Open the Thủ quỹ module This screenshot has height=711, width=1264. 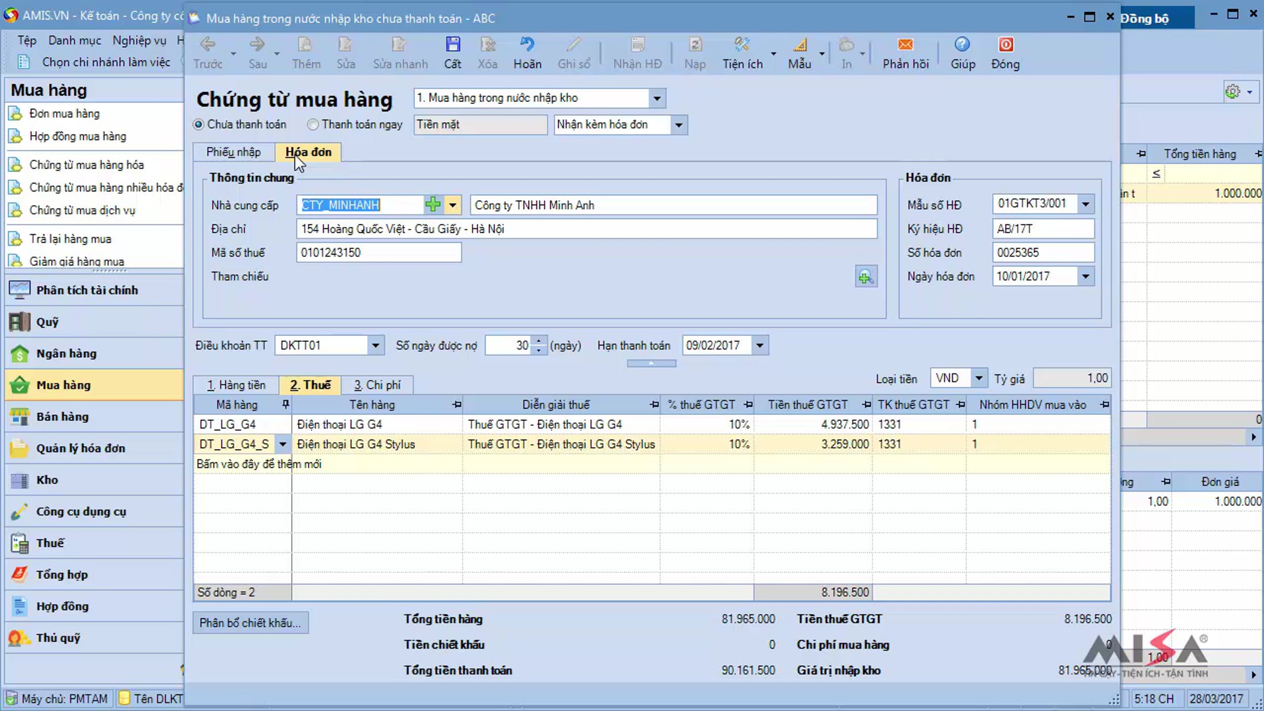coord(94,638)
